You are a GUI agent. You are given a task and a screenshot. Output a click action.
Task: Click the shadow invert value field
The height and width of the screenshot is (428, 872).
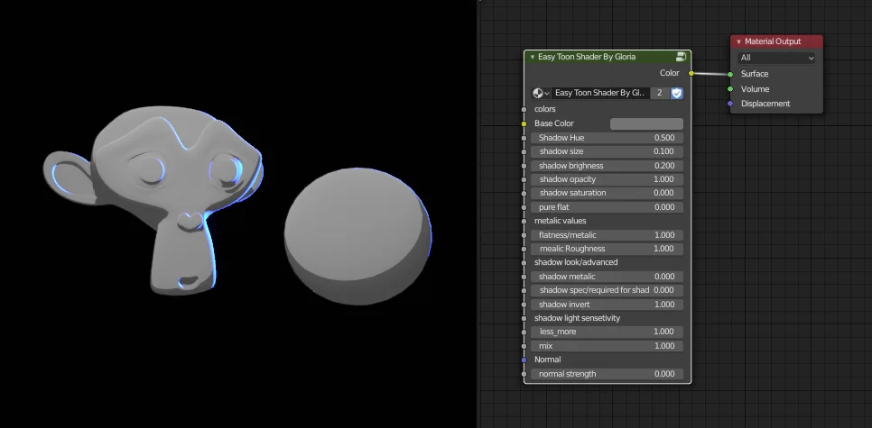tap(608, 305)
